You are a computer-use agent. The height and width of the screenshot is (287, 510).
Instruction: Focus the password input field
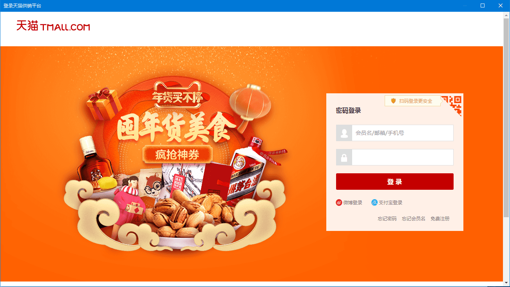point(403,157)
